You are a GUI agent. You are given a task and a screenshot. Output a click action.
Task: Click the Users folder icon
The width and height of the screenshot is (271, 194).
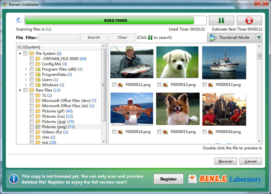38,80
